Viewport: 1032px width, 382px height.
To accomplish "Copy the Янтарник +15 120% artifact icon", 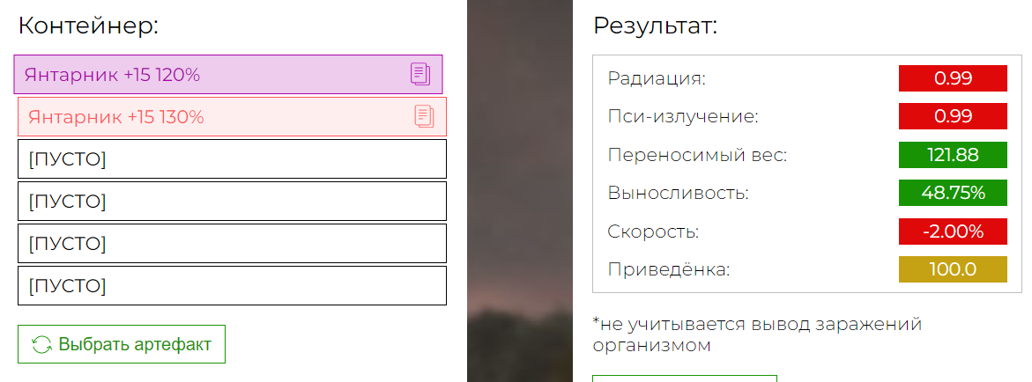I will 419,74.
